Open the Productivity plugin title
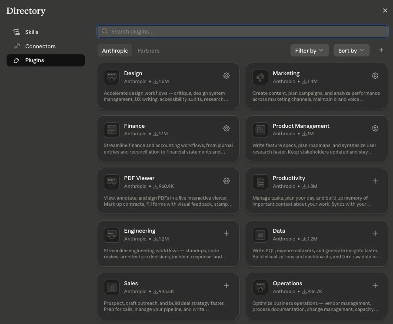393x324 pixels. click(289, 178)
